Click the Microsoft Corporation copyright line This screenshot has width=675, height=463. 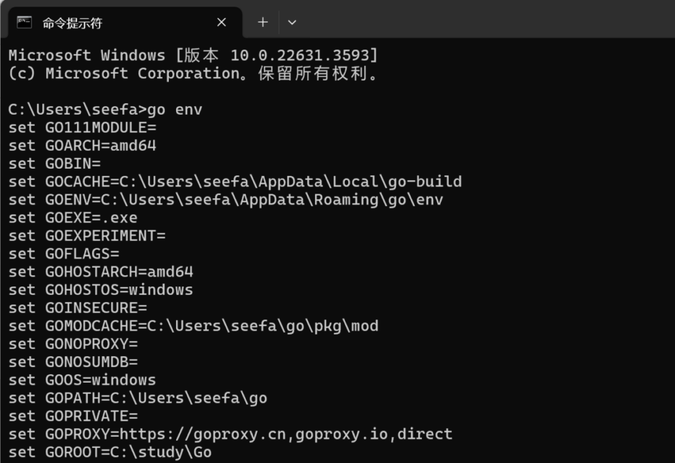point(193,74)
